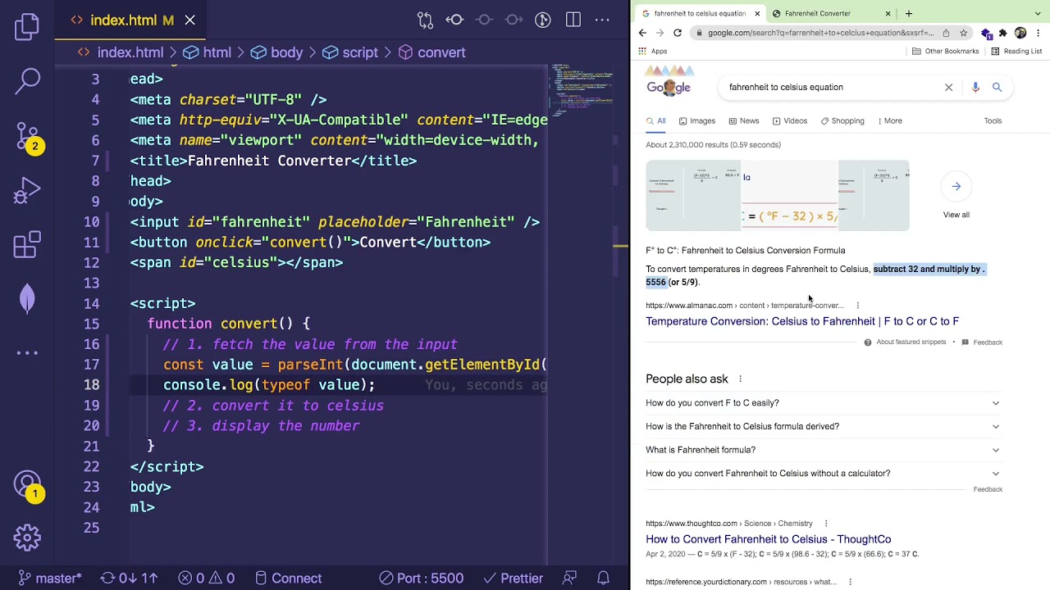Open Source Control view with badge 2

(x=27, y=136)
